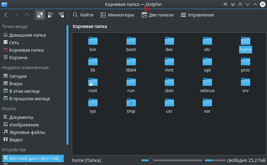Select the usr folder icon
This screenshot has width=267, height=165.
169,102
